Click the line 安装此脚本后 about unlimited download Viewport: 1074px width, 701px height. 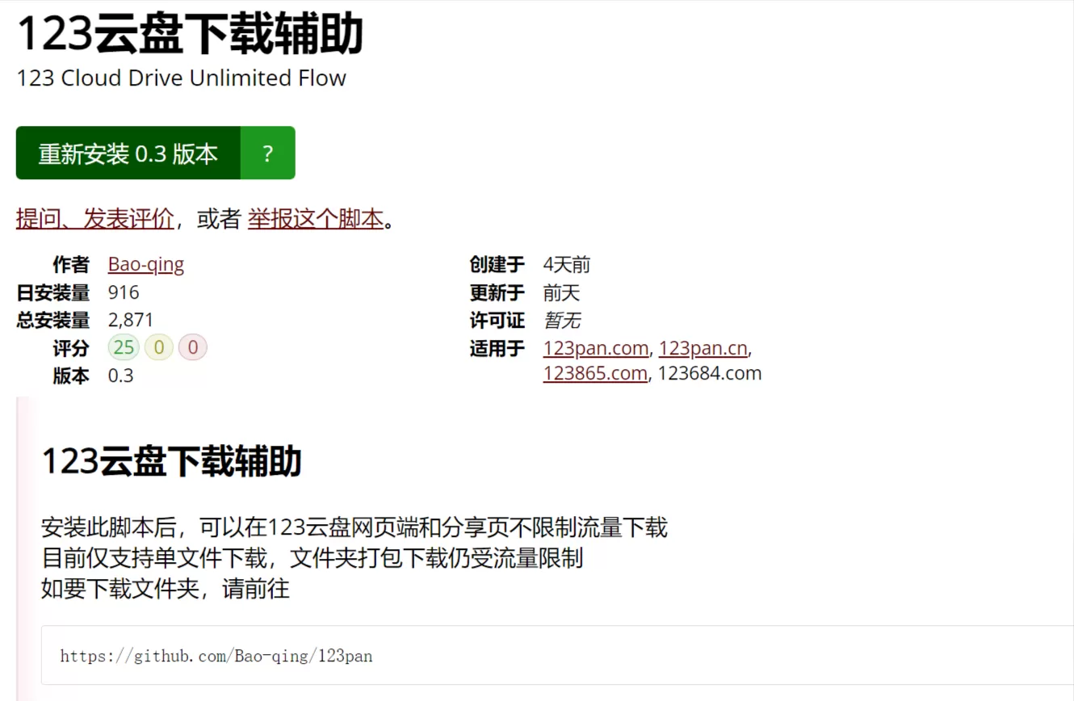point(355,528)
